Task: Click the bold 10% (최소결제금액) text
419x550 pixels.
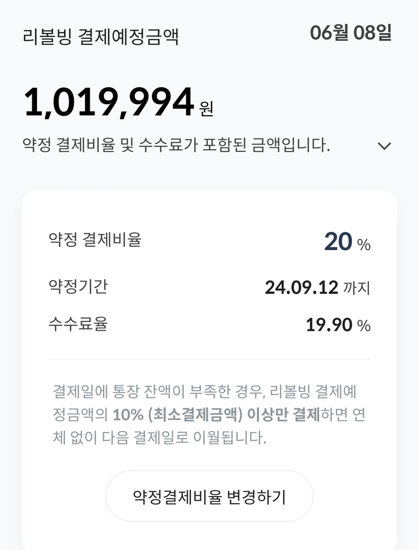Action: pyautogui.click(x=177, y=415)
